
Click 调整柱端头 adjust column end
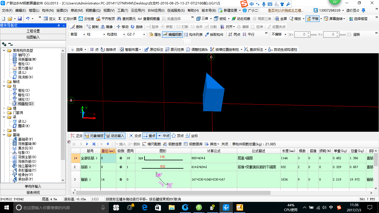197,49
